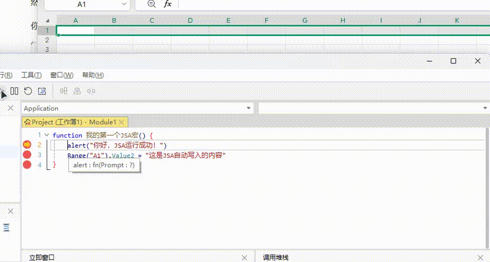The image size is (490, 262).
Task: Remove the breakpoint on line 4
Action: pos(27,164)
